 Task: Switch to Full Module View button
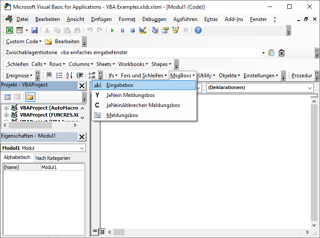(x=102, y=232)
